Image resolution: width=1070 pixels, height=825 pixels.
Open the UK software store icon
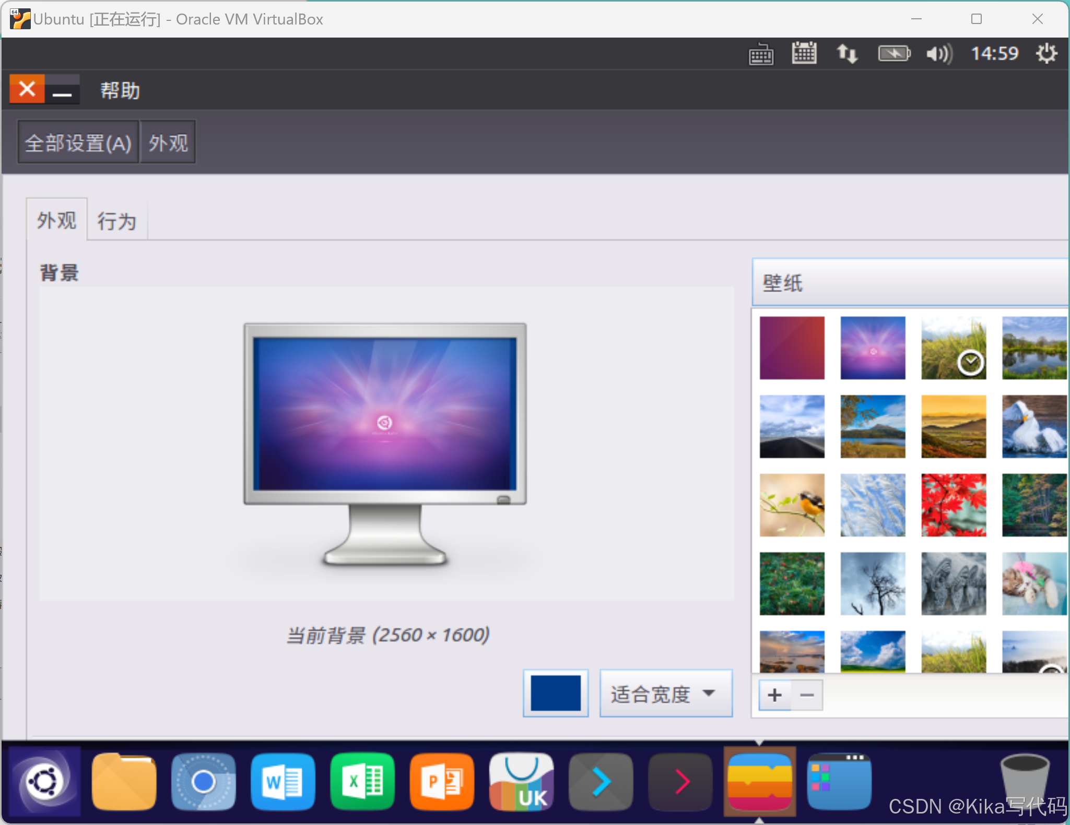521,781
